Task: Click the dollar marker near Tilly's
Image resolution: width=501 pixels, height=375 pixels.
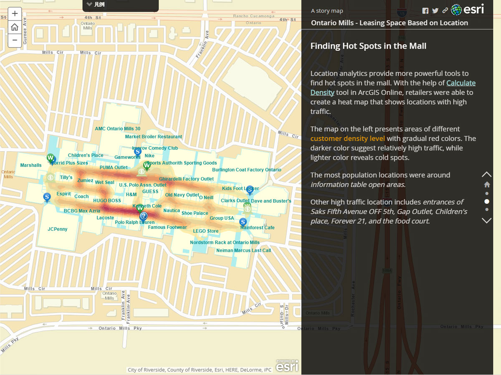Action: click(50, 178)
